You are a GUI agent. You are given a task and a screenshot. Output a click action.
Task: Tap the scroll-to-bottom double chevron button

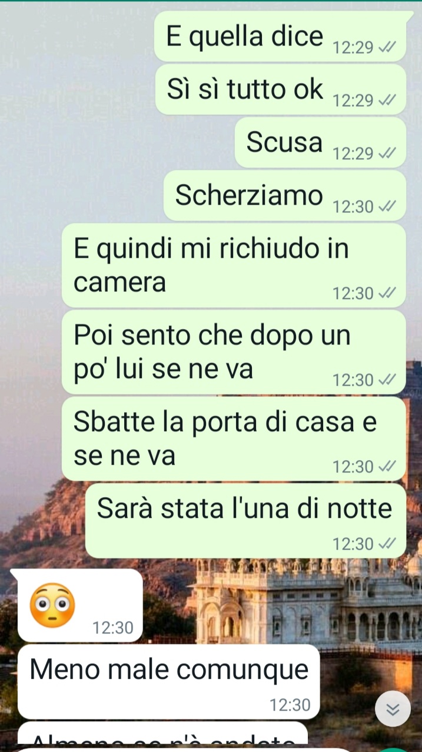(x=393, y=708)
